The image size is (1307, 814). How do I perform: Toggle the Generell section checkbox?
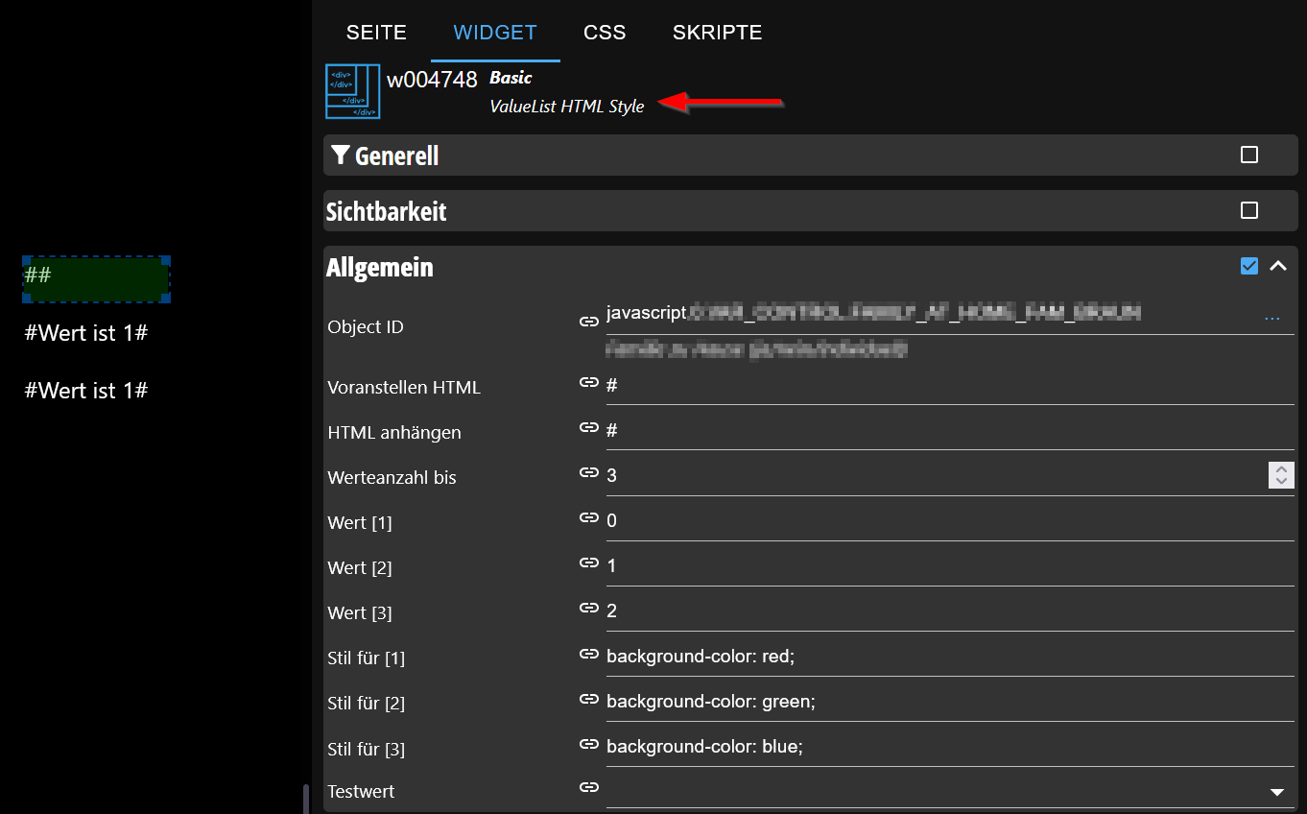1249,155
